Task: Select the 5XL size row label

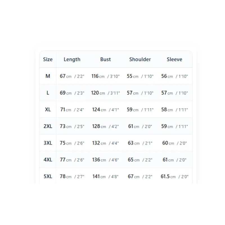Action: tap(48, 176)
